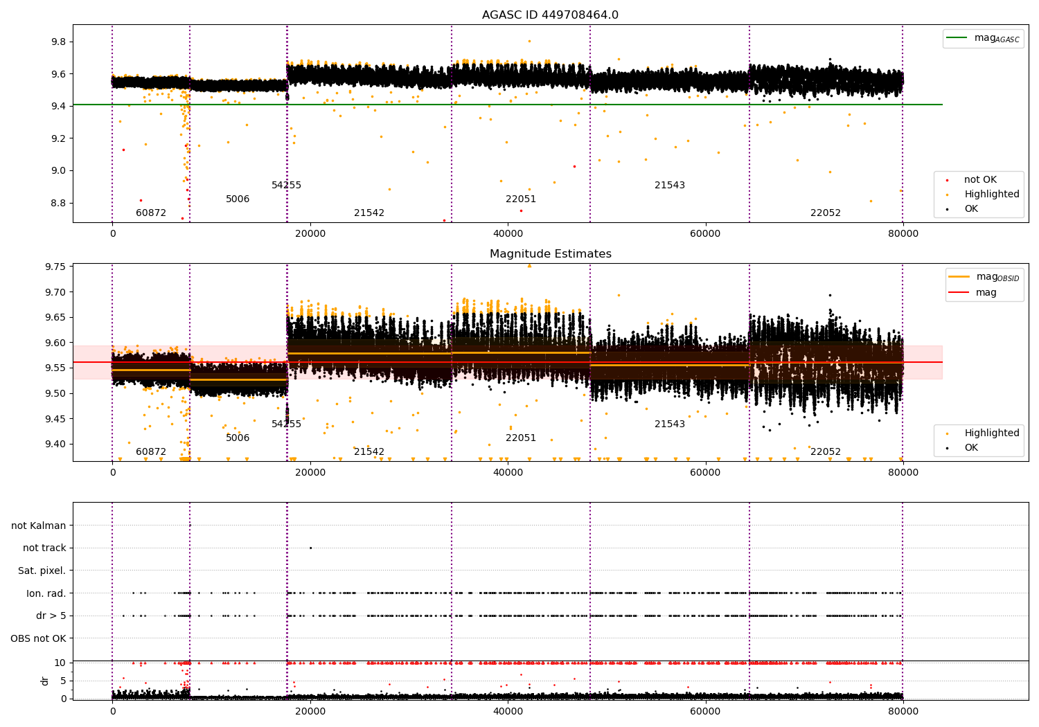
Task: Click the 'not track' axis label
Action: tap(44, 548)
